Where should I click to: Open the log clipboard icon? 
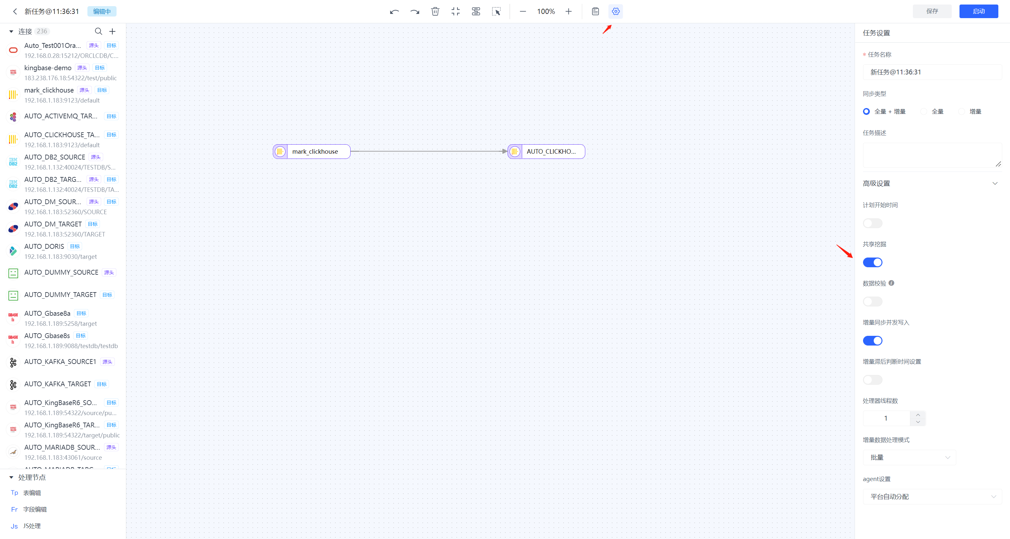[x=595, y=11]
